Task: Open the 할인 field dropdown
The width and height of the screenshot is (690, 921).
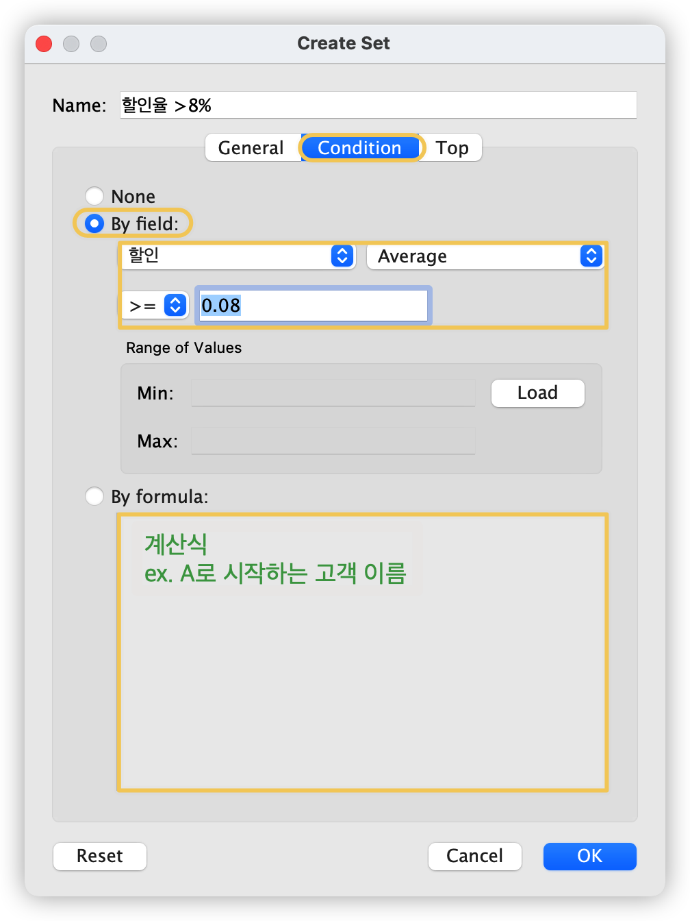Action: (239, 256)
